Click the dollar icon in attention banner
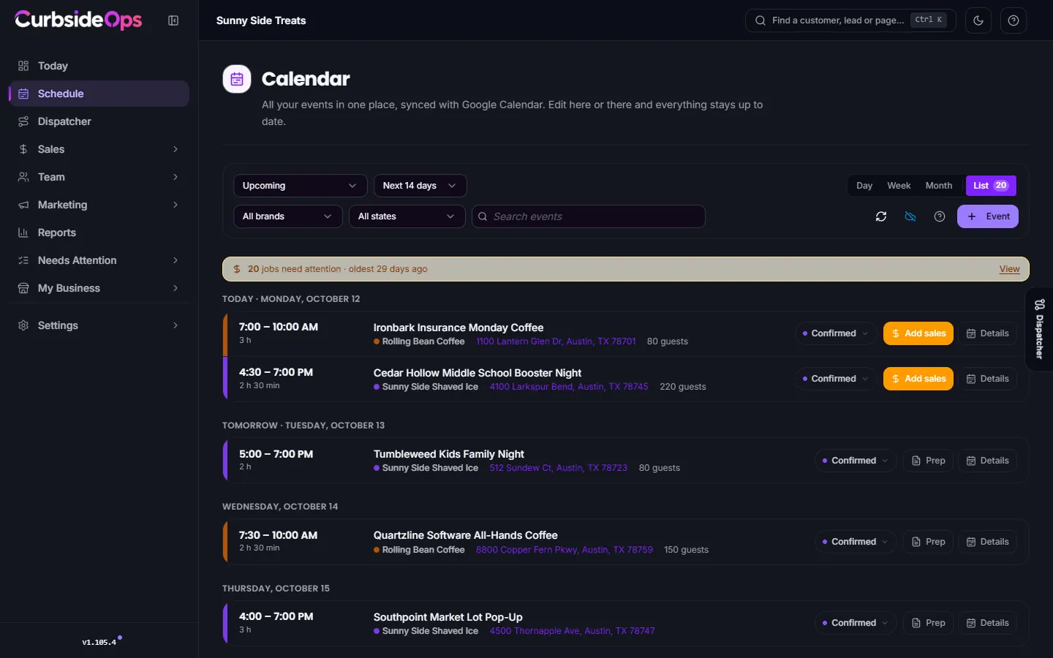The image size is (1053, 658). tap(237, 269)
